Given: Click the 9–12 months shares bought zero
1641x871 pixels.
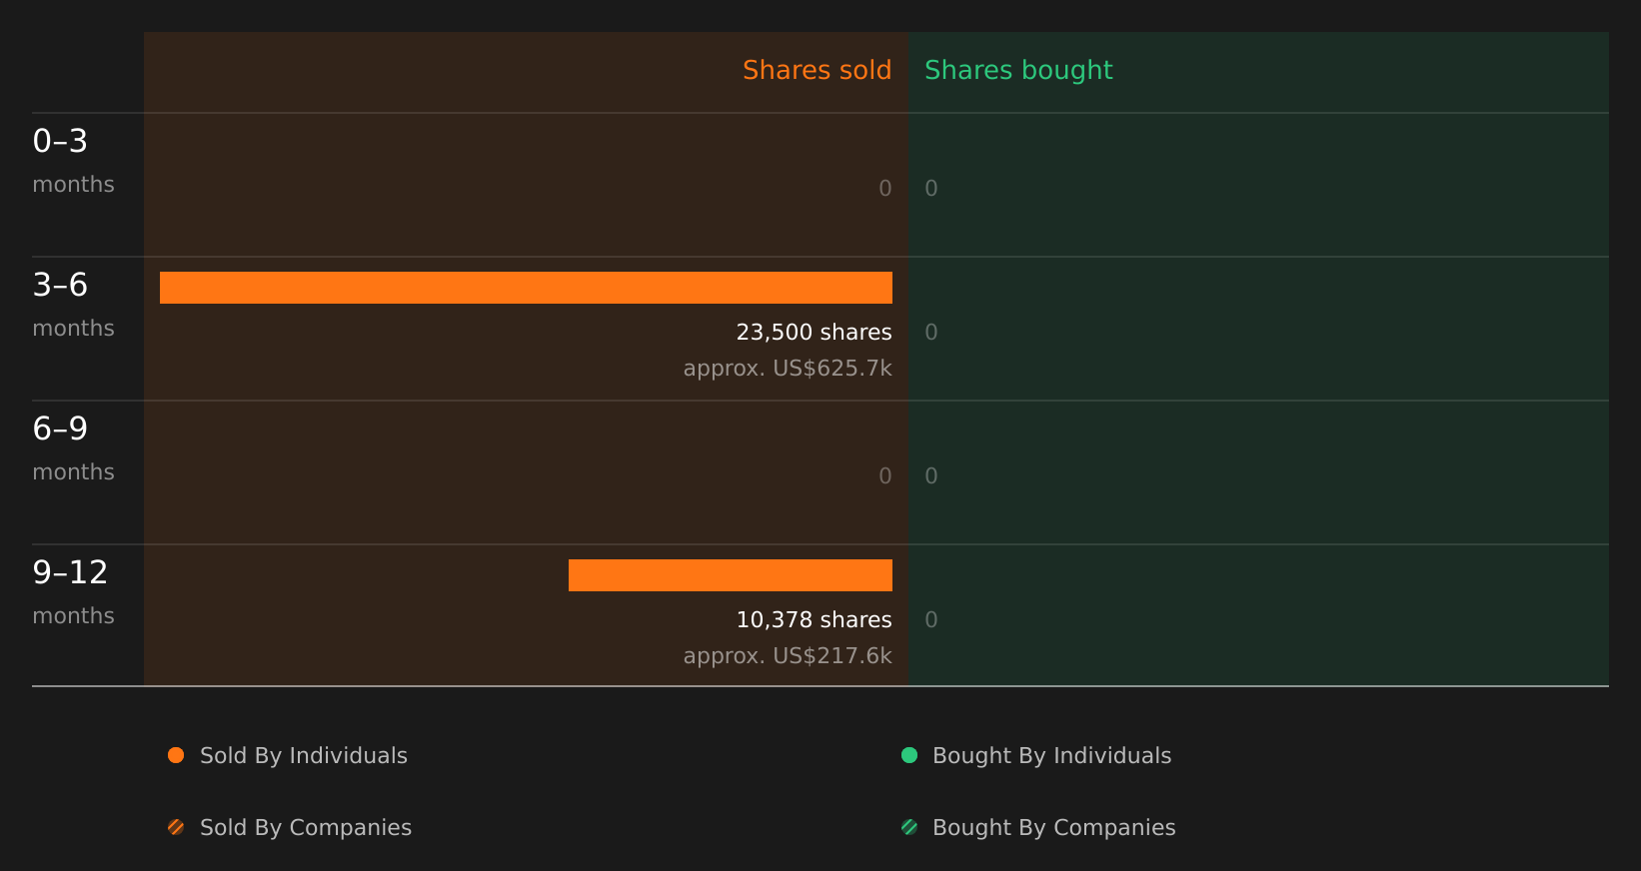Looking at the screenshot, I should [x=931, y=619].
